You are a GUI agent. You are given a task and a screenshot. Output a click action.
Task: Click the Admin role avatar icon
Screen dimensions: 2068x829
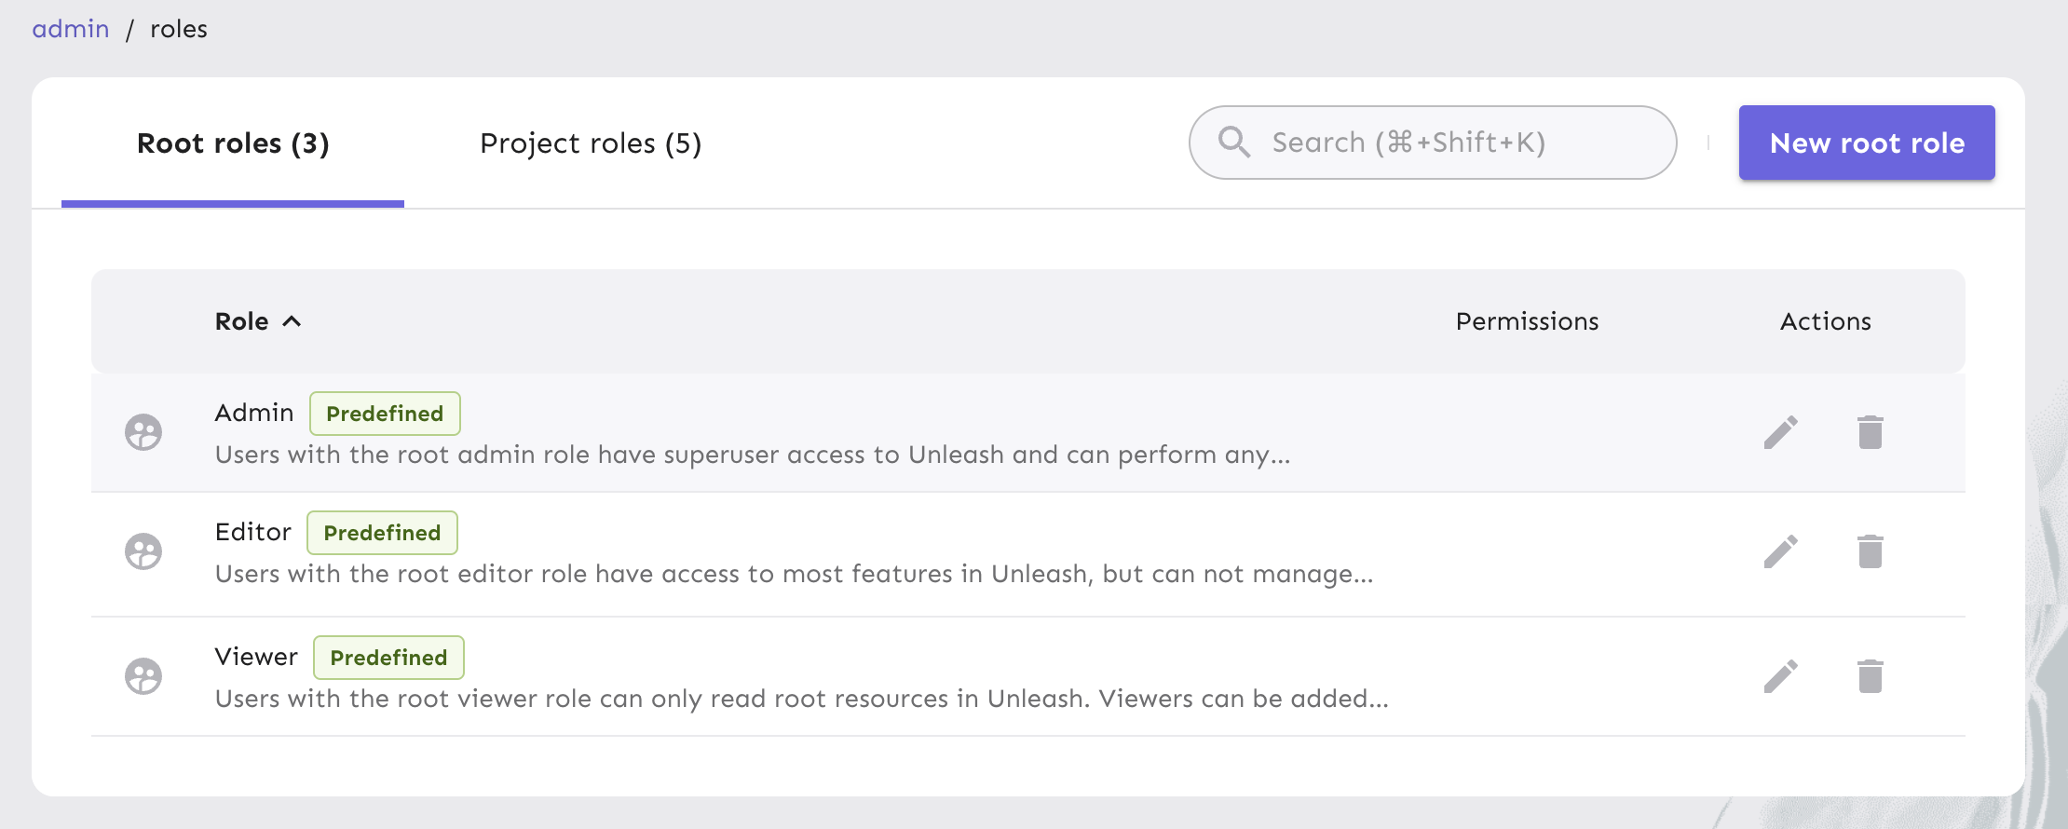pyautogui.click(x=144, y=432)
